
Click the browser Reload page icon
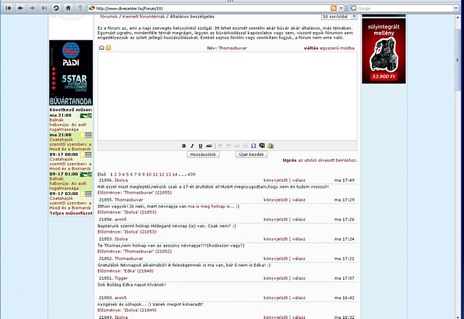[56, 7]
